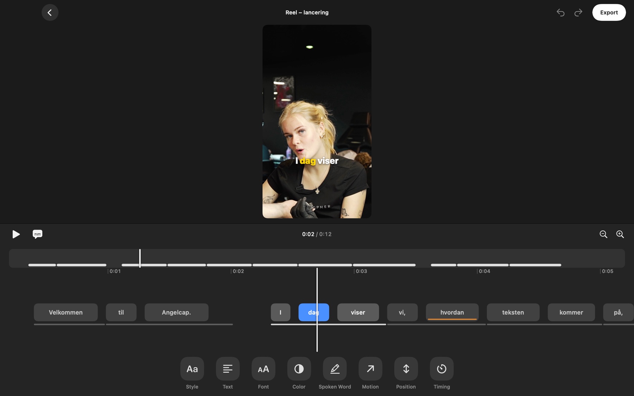Image resolution: width=634 pixels, height=396 pixels.
Task: Select the word chip 'til'
Action: coord(121,312)
